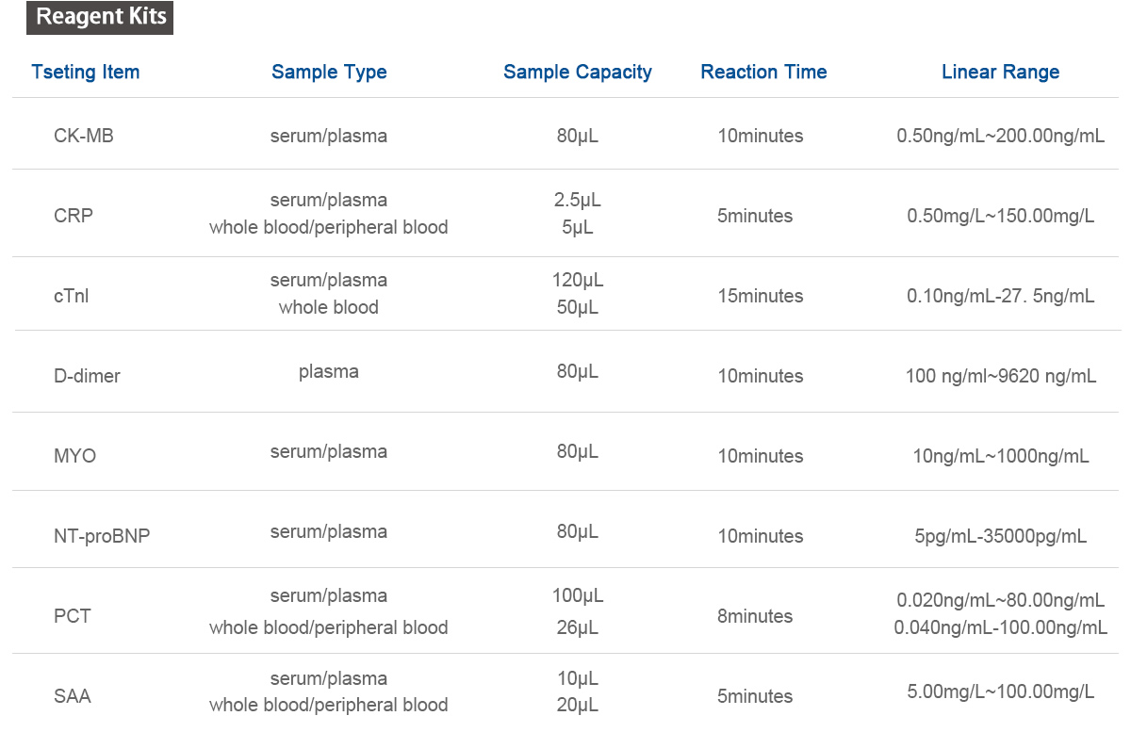This screenshot has height=732, width=1131.
Task: Click the Sample Capacity column header
Action: pos(578,73)
